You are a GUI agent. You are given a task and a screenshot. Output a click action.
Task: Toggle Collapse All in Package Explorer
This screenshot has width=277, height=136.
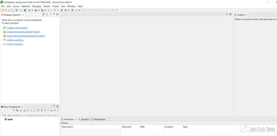pyautogui.click(x=44, y=15)
